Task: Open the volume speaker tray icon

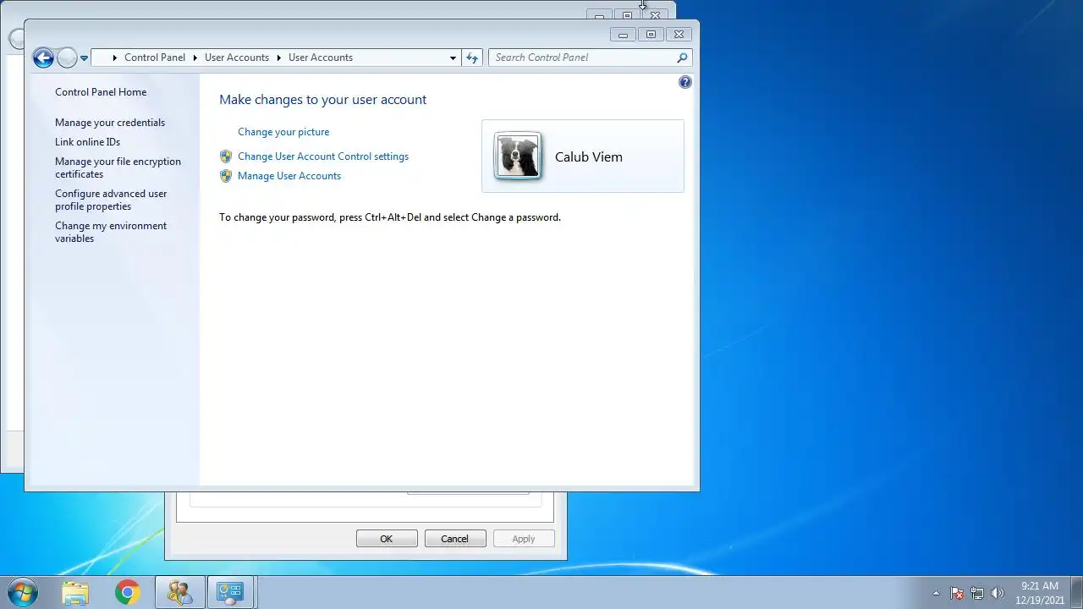Action: pyautogui.click(x=998, y=593)
